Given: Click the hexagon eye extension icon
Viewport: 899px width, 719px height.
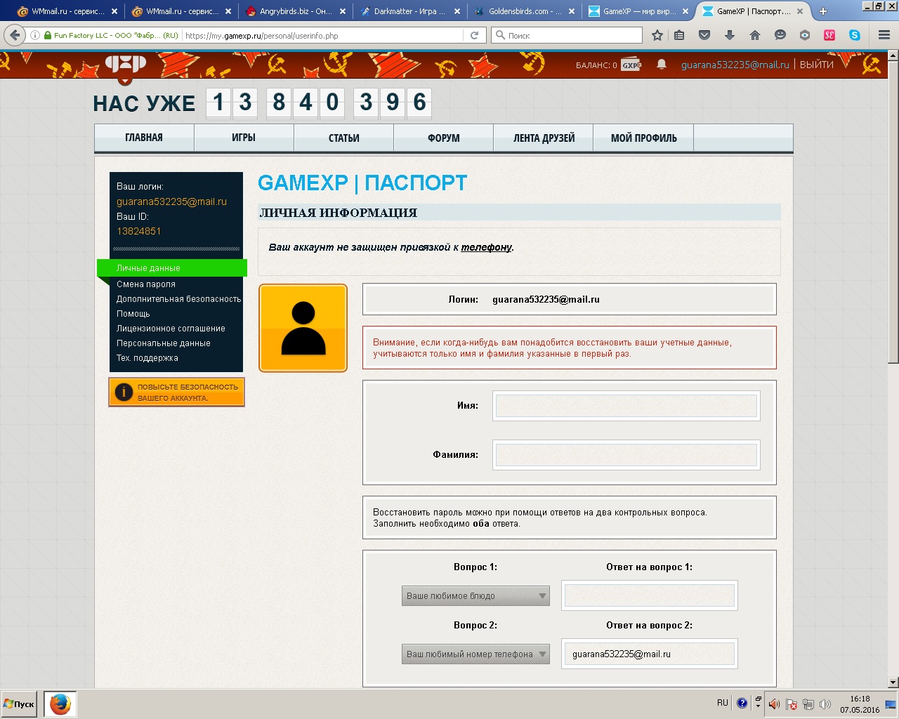Looking at the screenshot, I should pyautogui.click(x=805, y=35).
